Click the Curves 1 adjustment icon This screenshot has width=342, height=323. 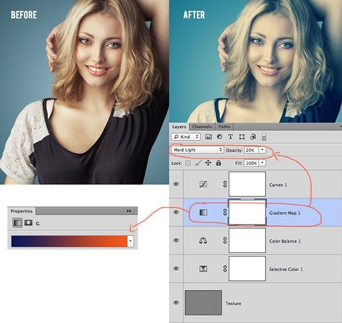(203, 184)
